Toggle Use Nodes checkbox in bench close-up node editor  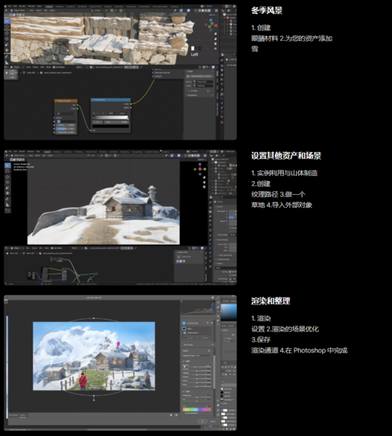tap(54, 67)
